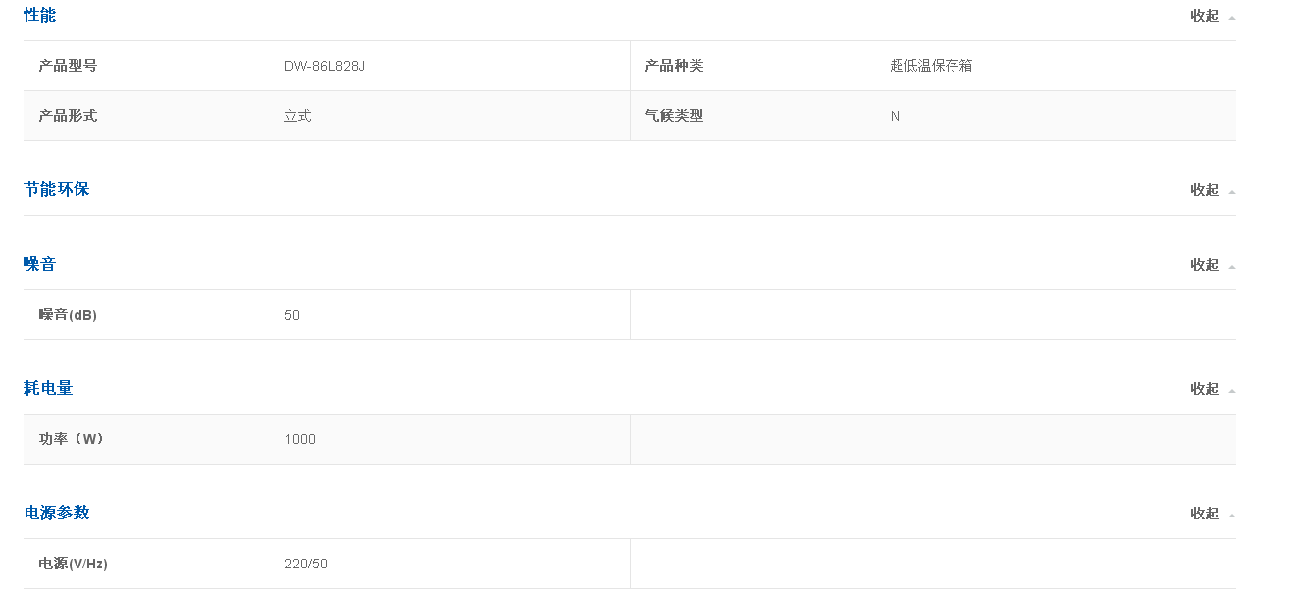Hide 电源参数 details with 收起 link

(x=1204, y=514)
